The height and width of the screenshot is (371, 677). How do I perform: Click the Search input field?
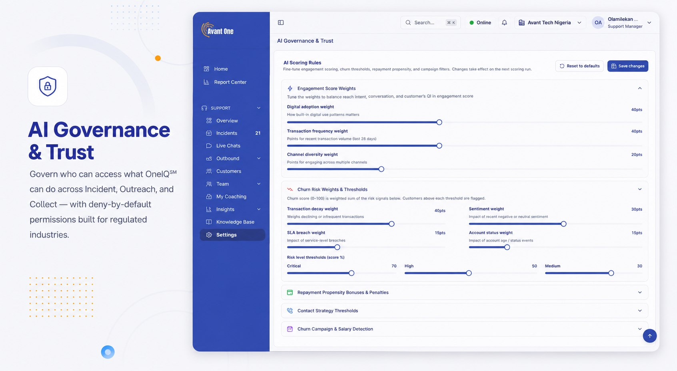pyautogui.click(x=430, y=23)
